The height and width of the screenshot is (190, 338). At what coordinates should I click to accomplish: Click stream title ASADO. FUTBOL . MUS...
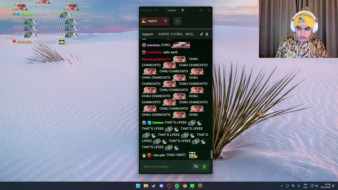pyautogui.click(x=177, y=34)
